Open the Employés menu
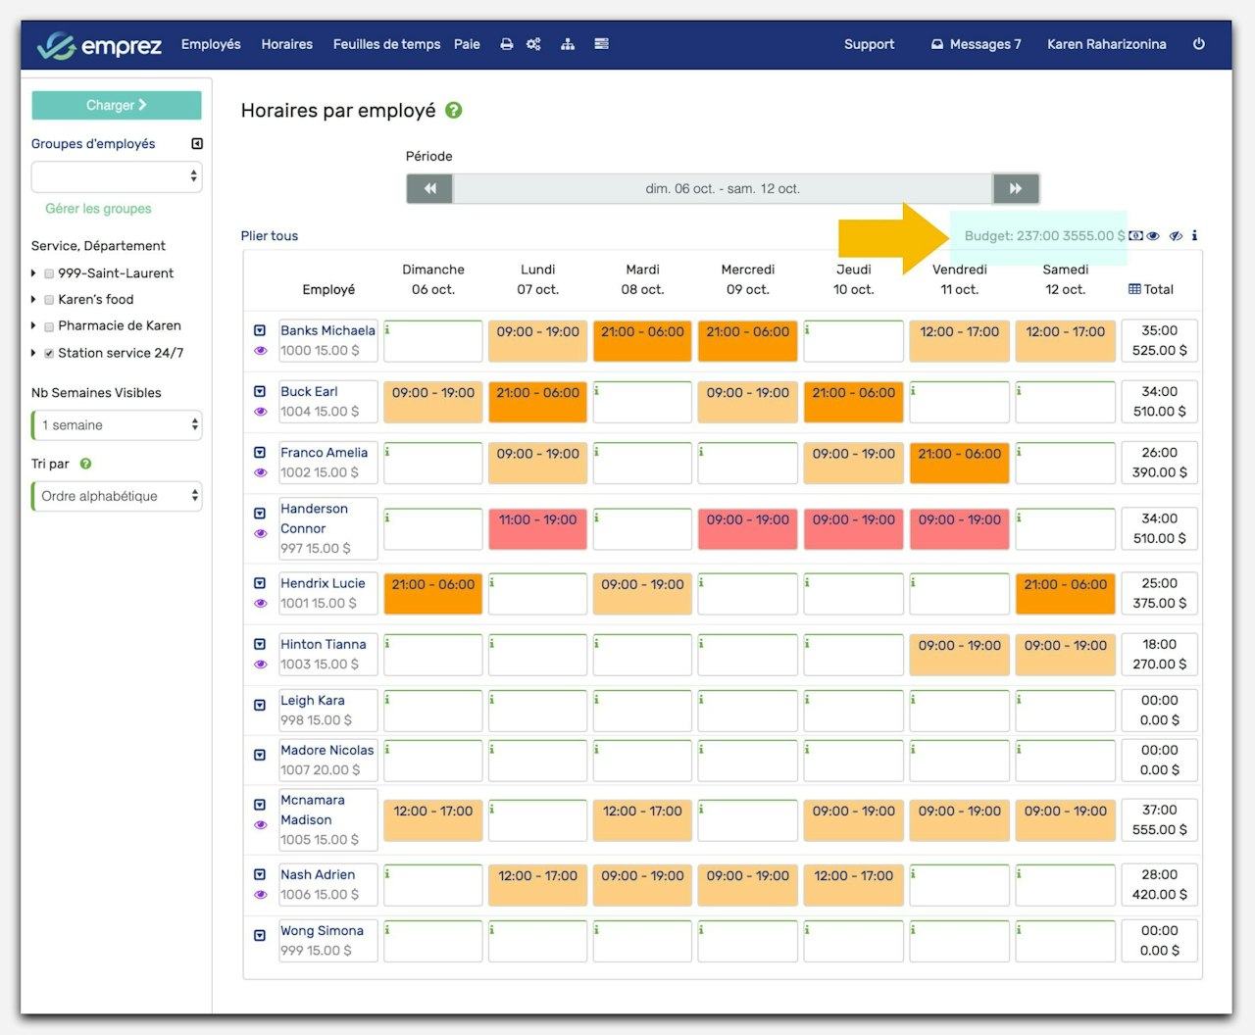1255x1035 pixels. [211, 44]
